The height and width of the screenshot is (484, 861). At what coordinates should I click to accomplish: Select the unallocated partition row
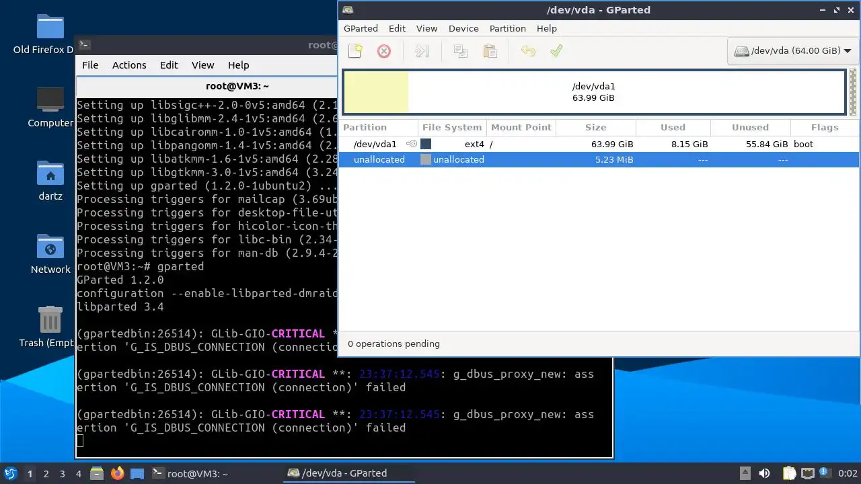599,159
